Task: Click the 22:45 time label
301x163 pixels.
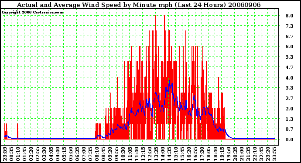Action: (x=261, y=154)
